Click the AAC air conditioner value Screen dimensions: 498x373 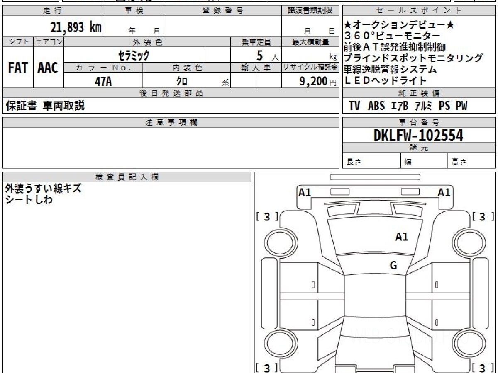(x=48, y=68)
